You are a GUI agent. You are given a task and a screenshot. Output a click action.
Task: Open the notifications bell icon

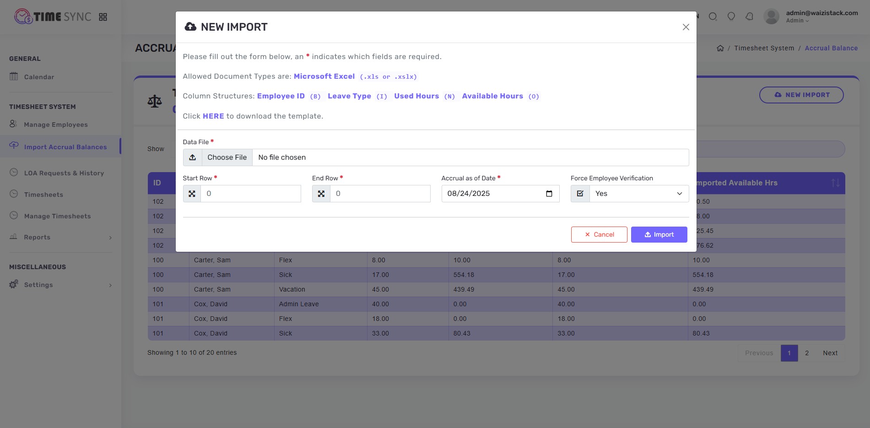750,16
